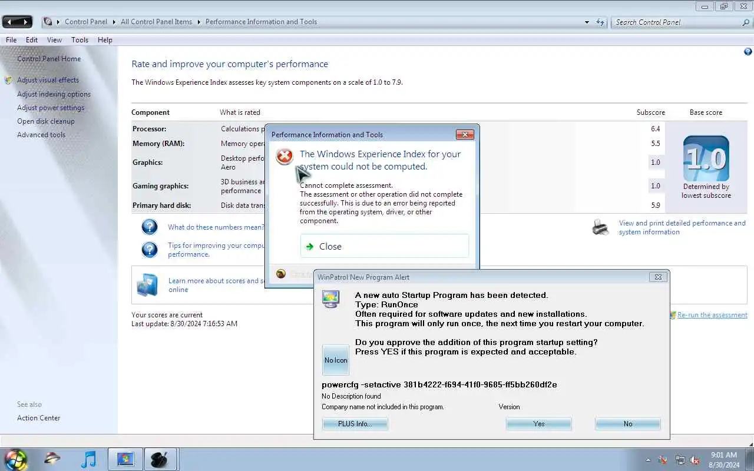Expand the arrow before Control Panel breadcrumb
Image resolution: width=754 pixels, height=471 pixels.
[58, 22]
